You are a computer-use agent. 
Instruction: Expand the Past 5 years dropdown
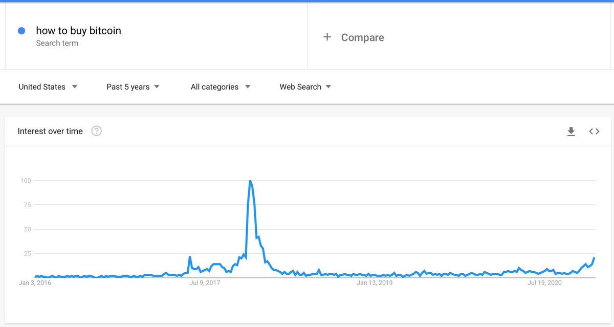(x=133, y=87)
